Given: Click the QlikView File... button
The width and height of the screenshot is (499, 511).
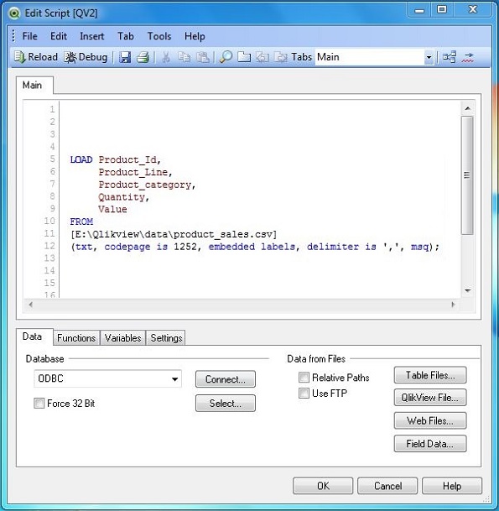Looking at the screenshot, I should point(430,398).
